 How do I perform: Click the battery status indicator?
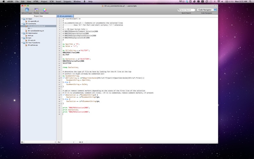coord(229,2)
